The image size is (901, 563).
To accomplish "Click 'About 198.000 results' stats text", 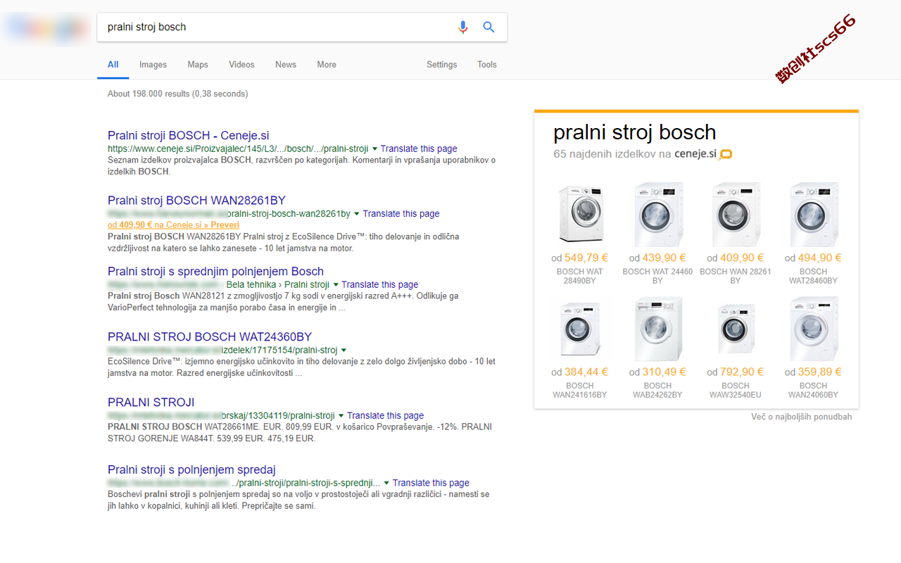I will coord(177,94).
